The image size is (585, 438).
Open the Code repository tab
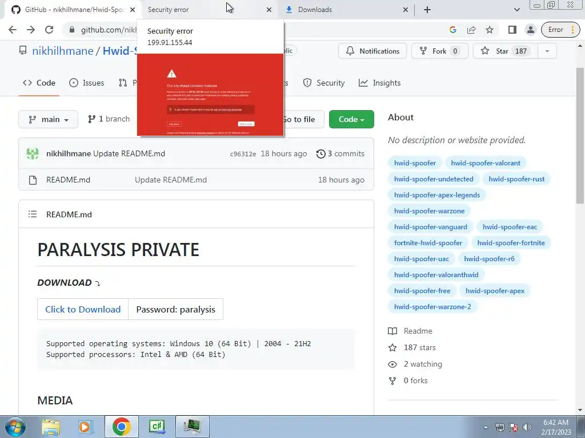coord(39,83)
